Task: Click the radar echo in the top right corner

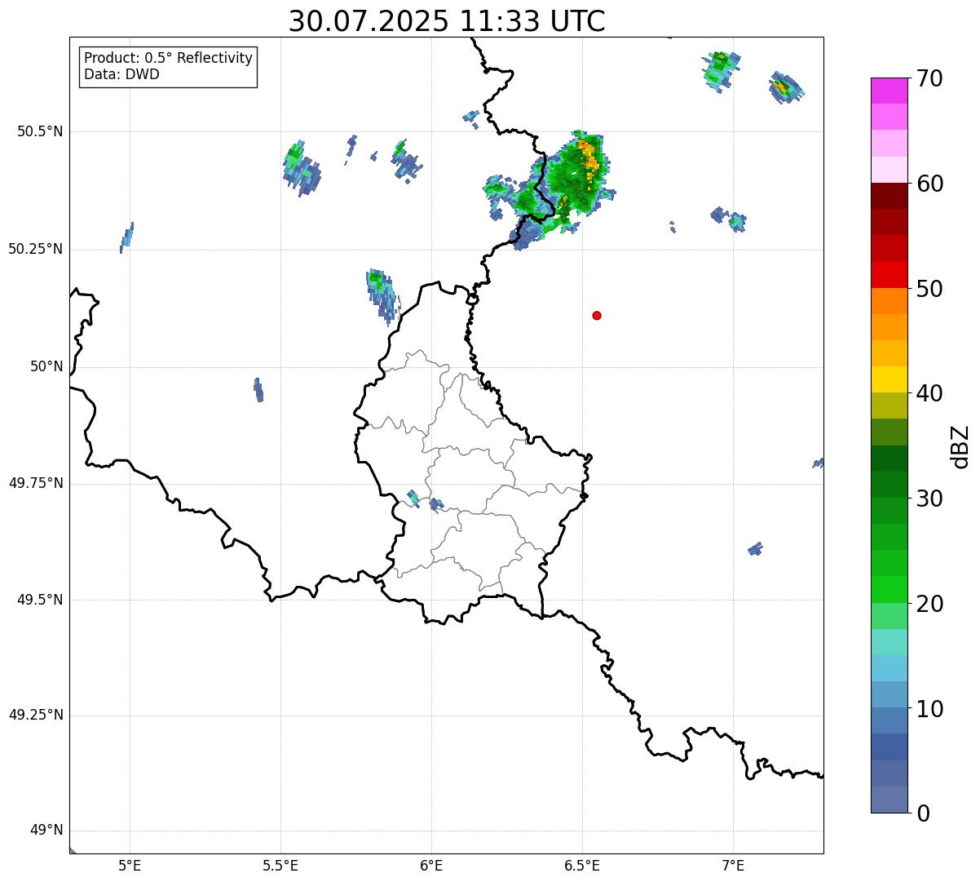Action: click(x=787, y=86)
